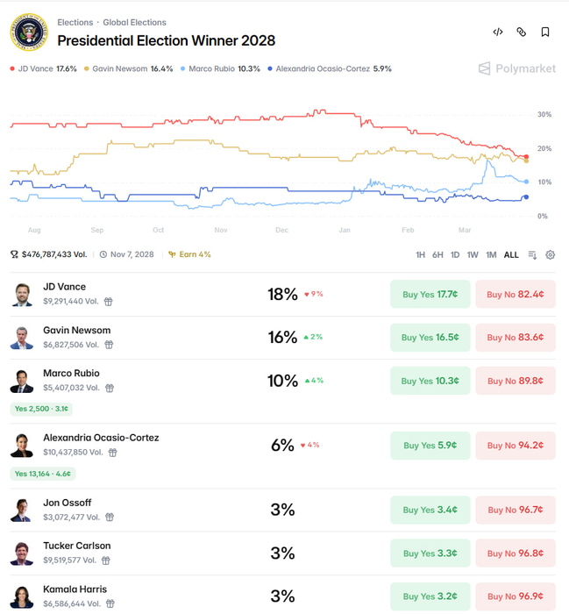Click gift icon next to Tucker Carlson volume

coord(110,560)
